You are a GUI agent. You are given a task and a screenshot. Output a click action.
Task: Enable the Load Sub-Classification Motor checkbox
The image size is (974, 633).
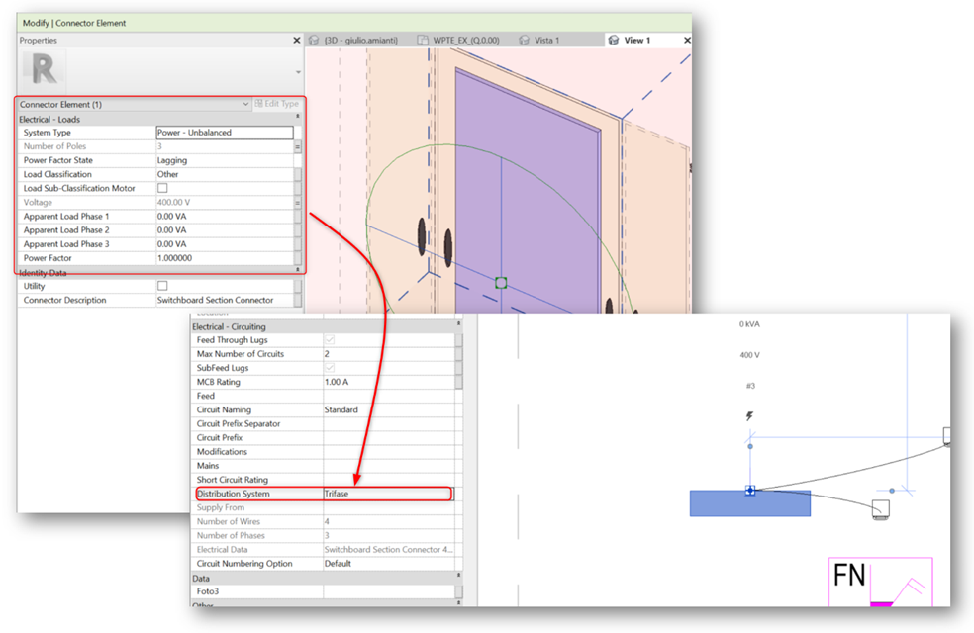[x=161, y=188]
